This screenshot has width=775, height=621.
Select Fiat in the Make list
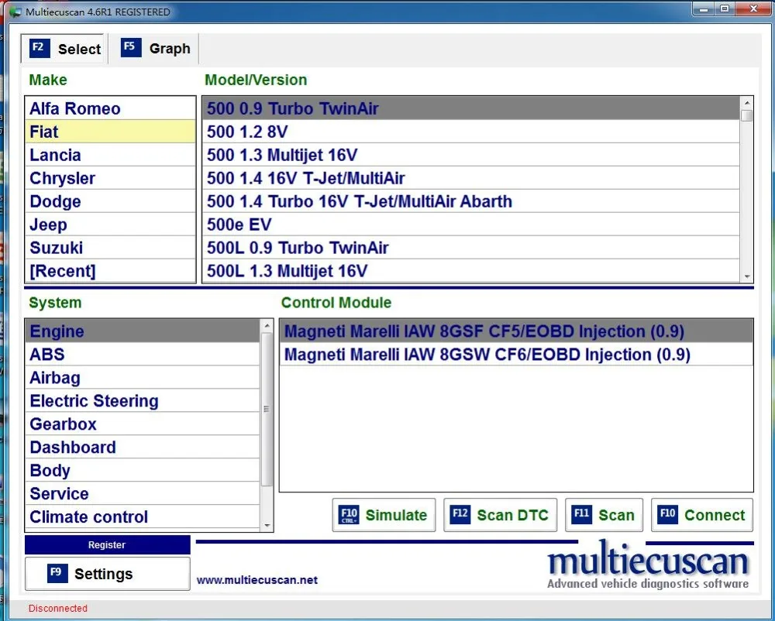[x=110, y=132]
